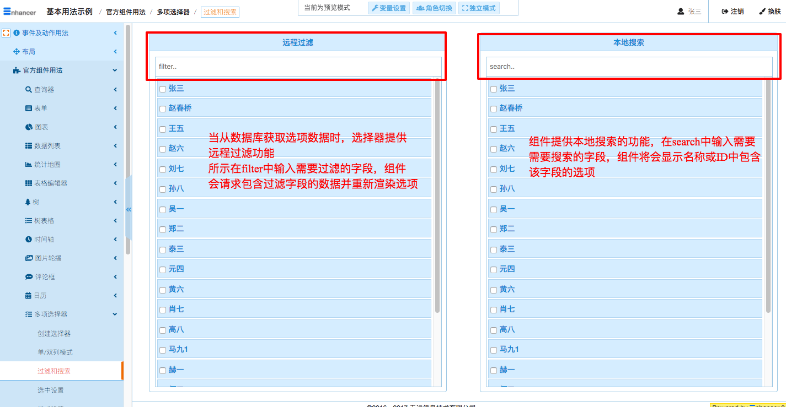This screenshot has width=786, height=407.
Task: Click the clock icon beside 时间轴
Action: tap(29, 240)
